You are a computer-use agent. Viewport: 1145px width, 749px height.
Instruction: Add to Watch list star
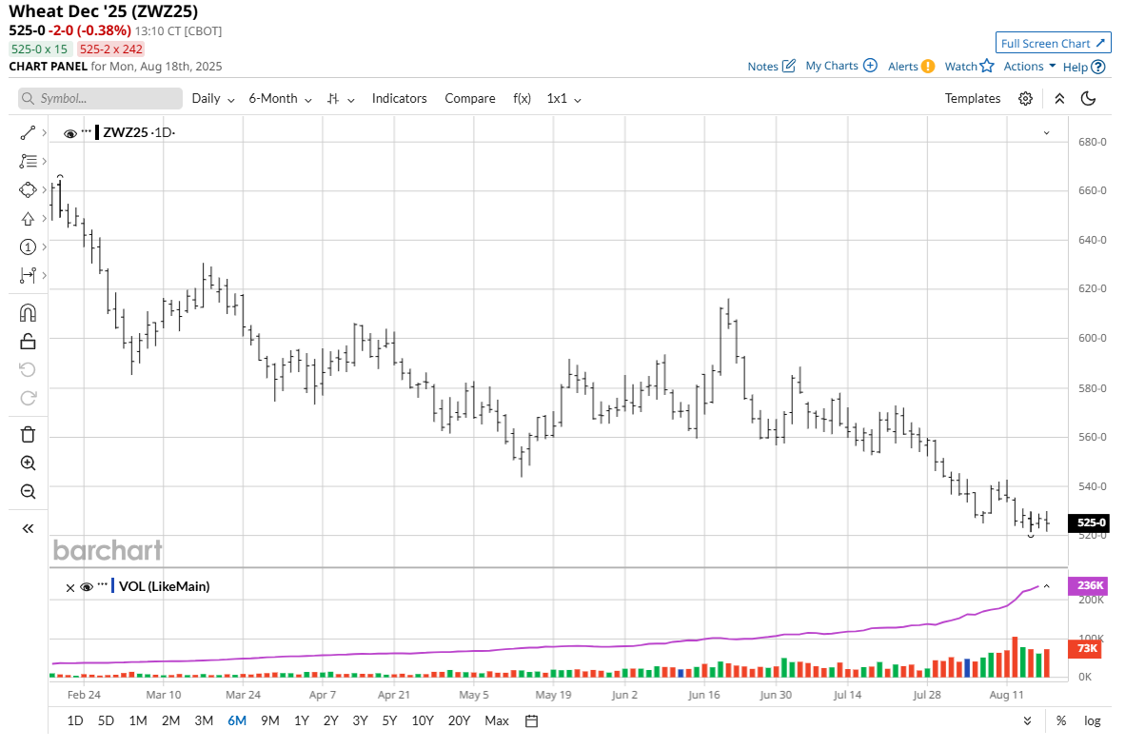[969, 66]
